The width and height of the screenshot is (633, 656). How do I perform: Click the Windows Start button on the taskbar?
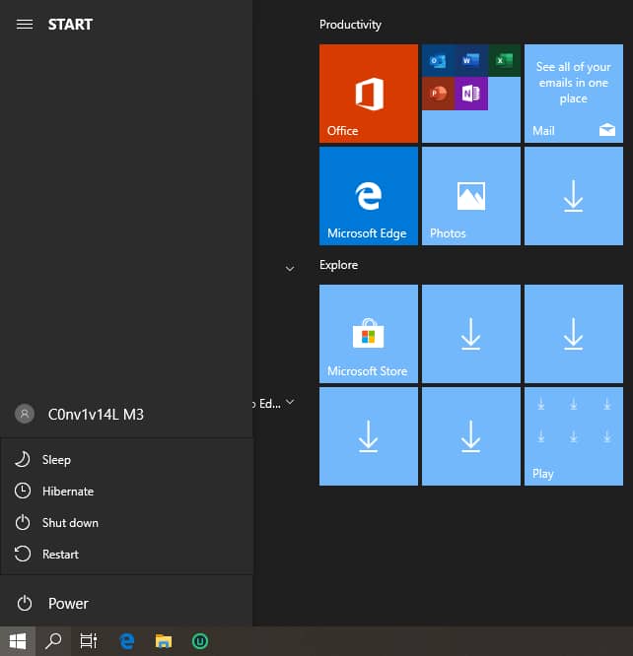click(18, 641)
